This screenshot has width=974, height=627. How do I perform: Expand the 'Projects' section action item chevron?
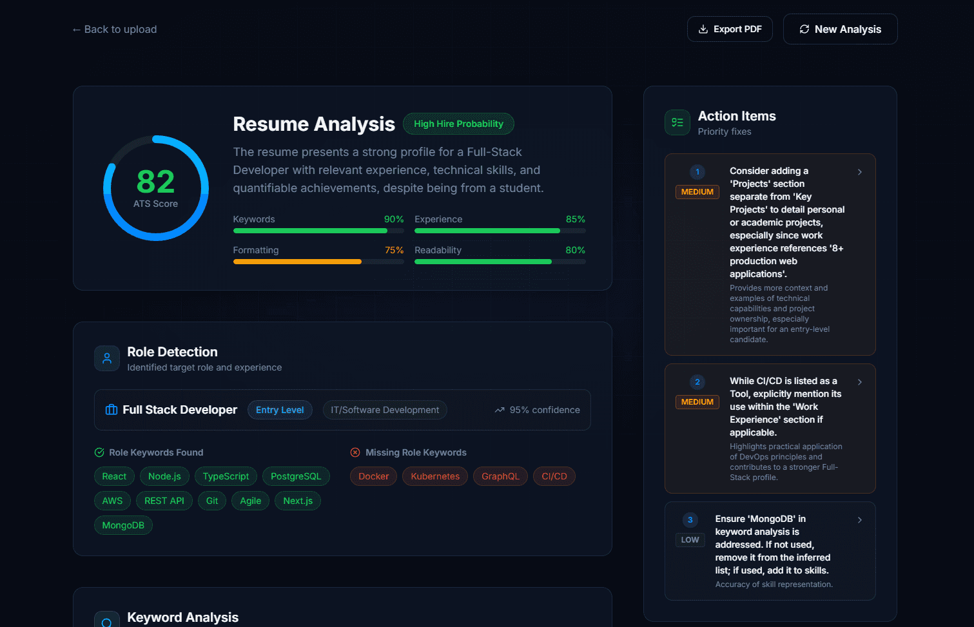pyautogui.click(x=859, y=172)
